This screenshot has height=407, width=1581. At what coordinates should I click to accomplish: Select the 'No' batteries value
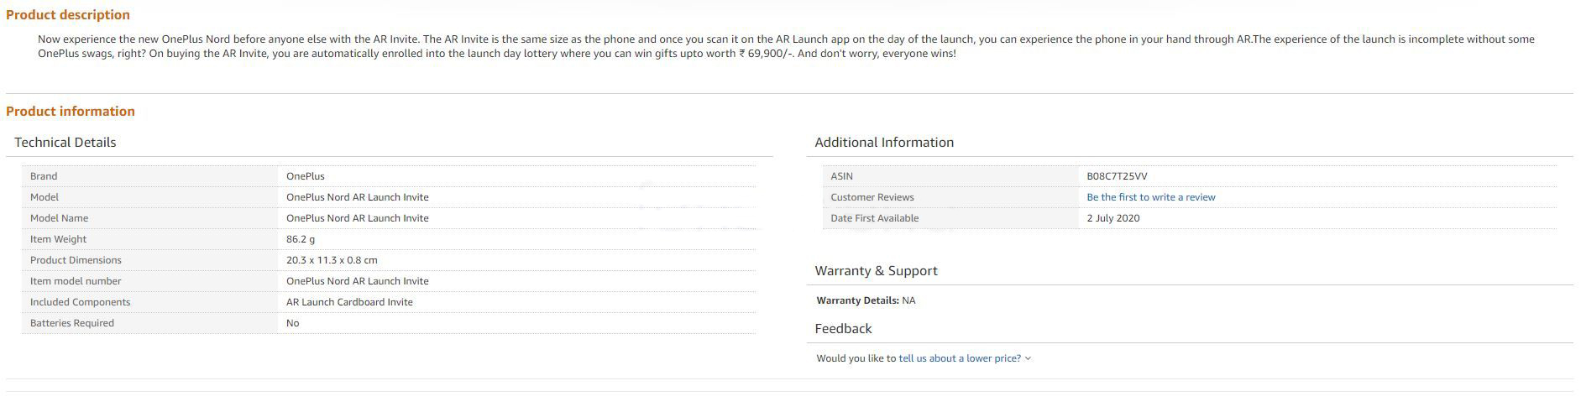pyautogui.click(x=292, y=323)
